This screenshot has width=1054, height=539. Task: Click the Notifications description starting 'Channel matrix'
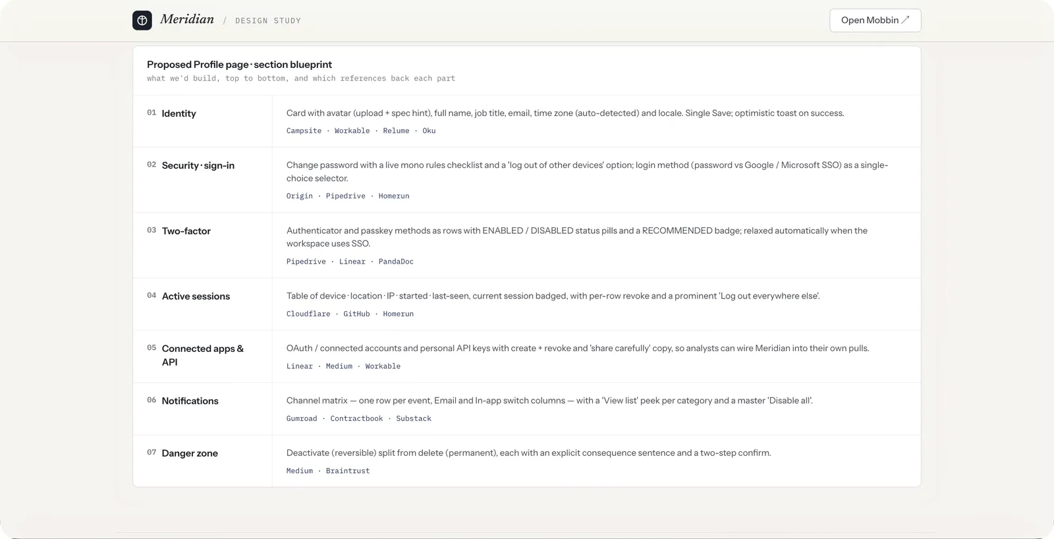pyautogui.click(x=549, y=401)
